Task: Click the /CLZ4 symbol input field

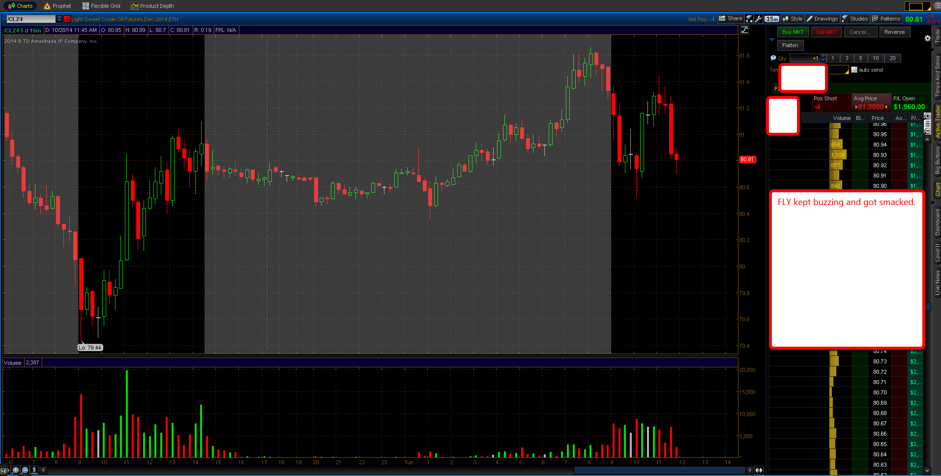Action: 30,19
